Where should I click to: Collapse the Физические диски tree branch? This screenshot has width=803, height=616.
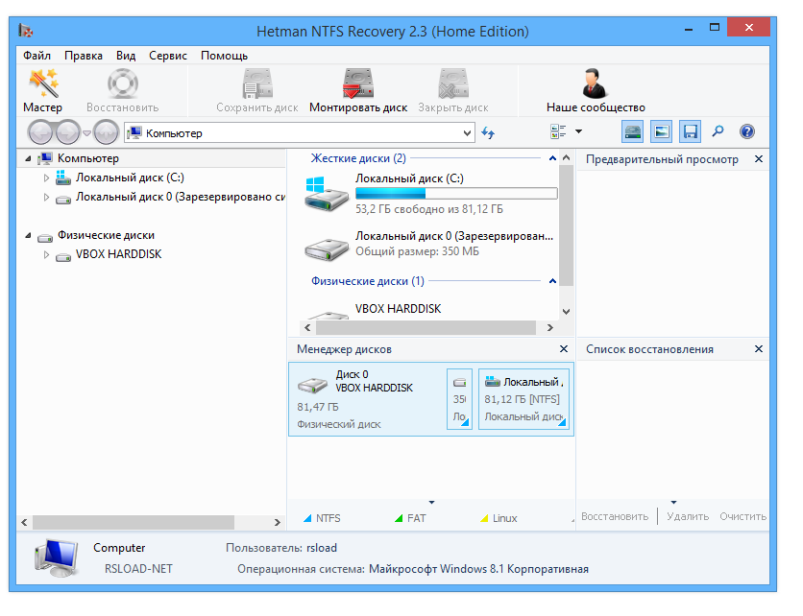click(30, 235)
